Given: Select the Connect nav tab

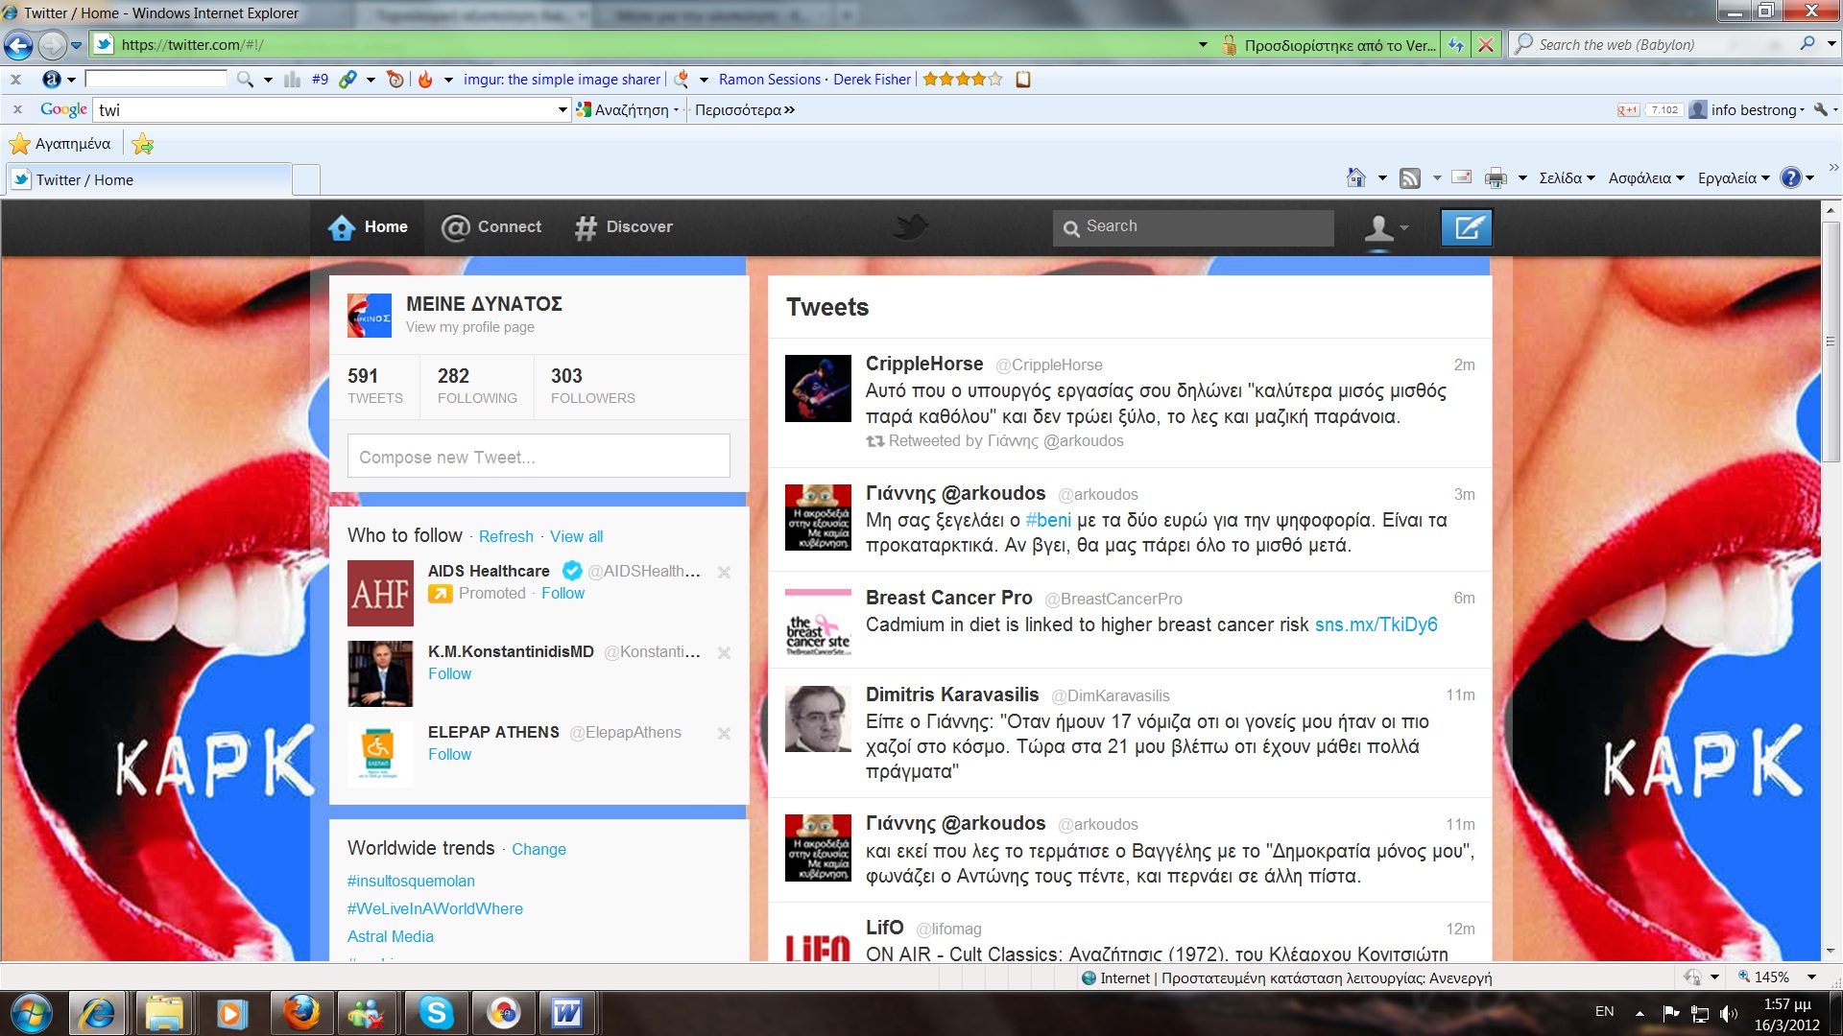Looking at the screenshot, I should click(x=491, y=227).
